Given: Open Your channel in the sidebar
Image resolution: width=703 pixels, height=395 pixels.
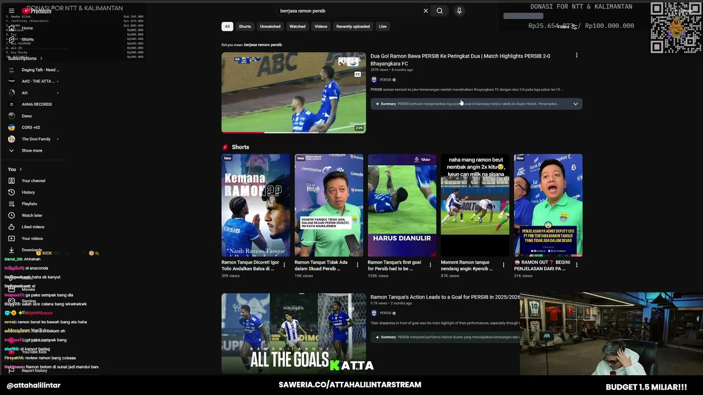Looking at the screenshot, I should (x=34, y=180).
